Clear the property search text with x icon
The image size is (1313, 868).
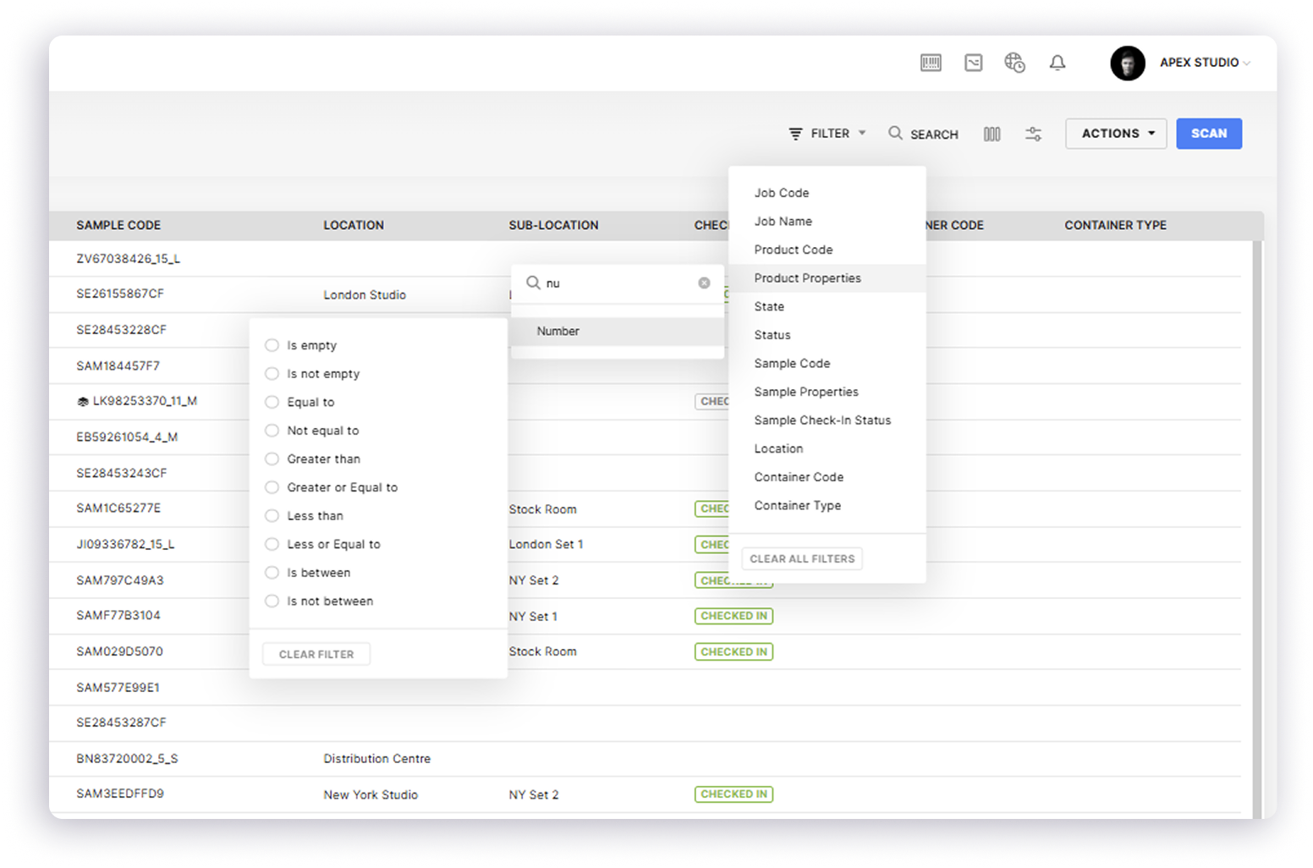point(704,283)
